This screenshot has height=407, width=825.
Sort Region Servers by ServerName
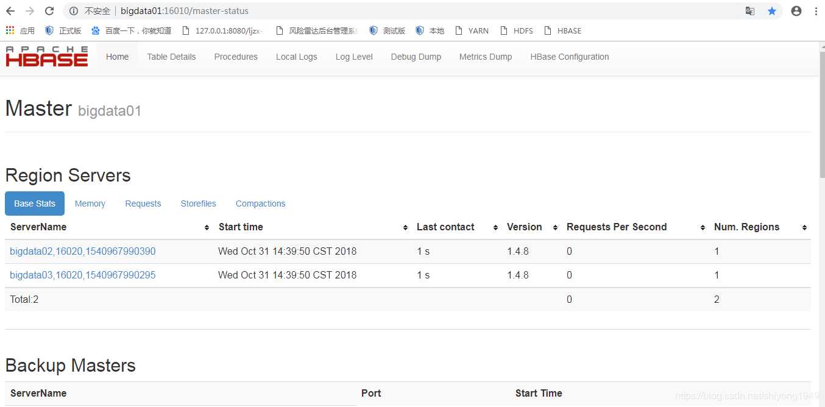110,227
